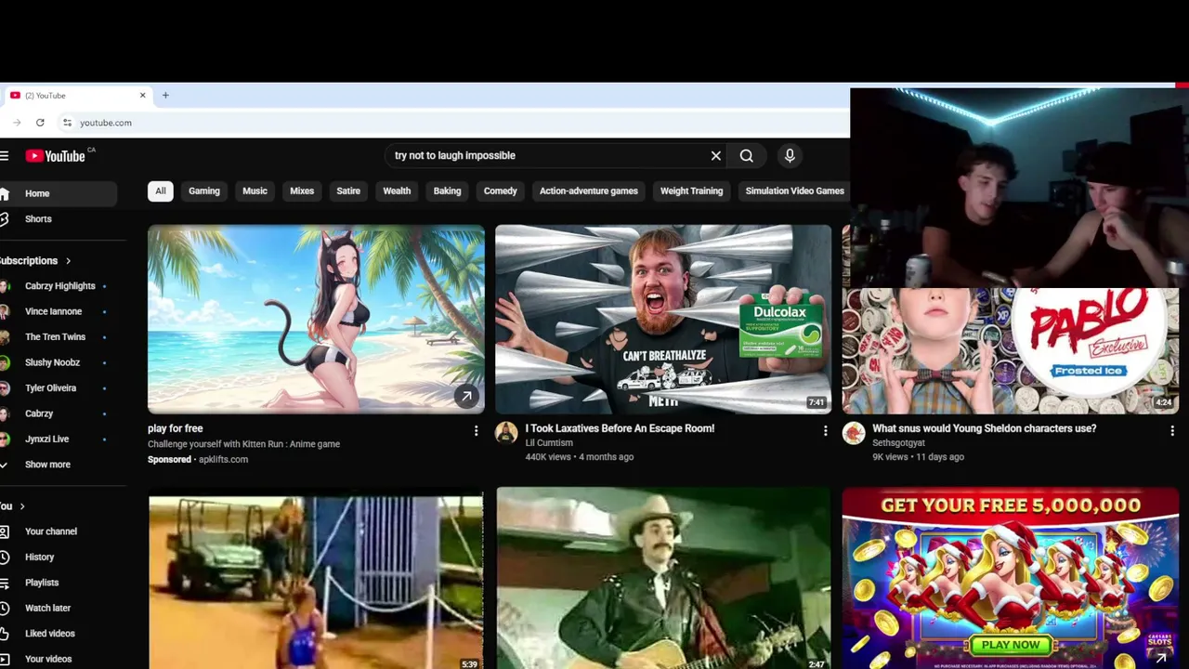The height and width of the screenshot is (669, 1189).
Task: Click PLAY NOW on the slots ad
Action: point(1011,645)
